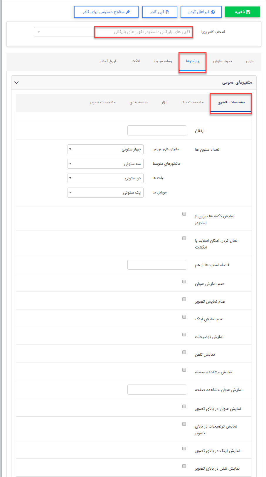
Task: Open the موبایل ها column dropdown
Action: pyautogui.click(x=105, y=193)
